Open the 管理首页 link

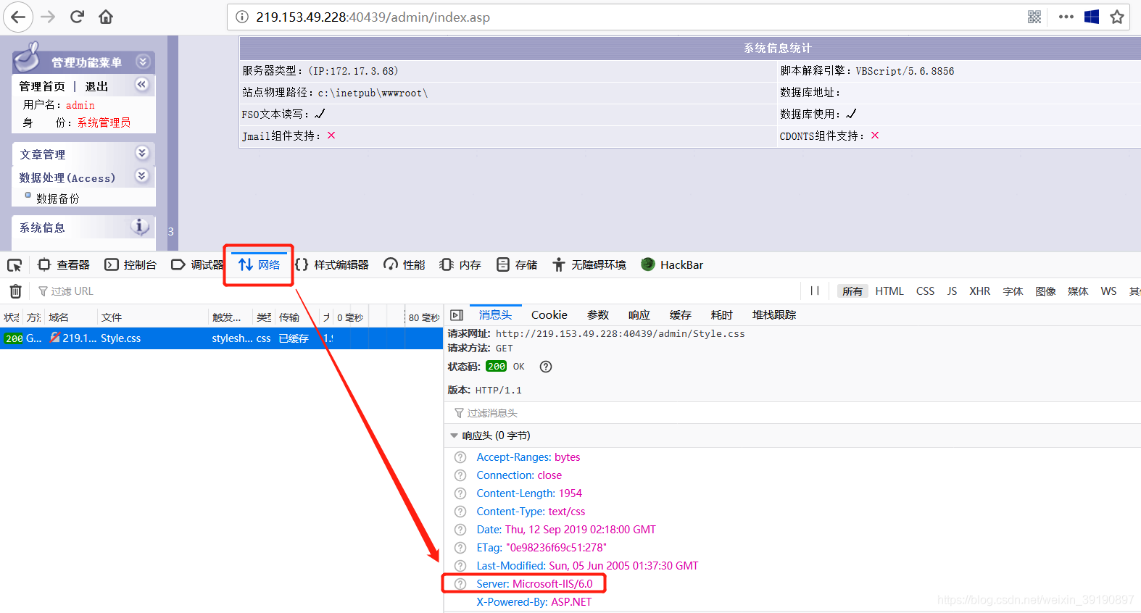42,86
